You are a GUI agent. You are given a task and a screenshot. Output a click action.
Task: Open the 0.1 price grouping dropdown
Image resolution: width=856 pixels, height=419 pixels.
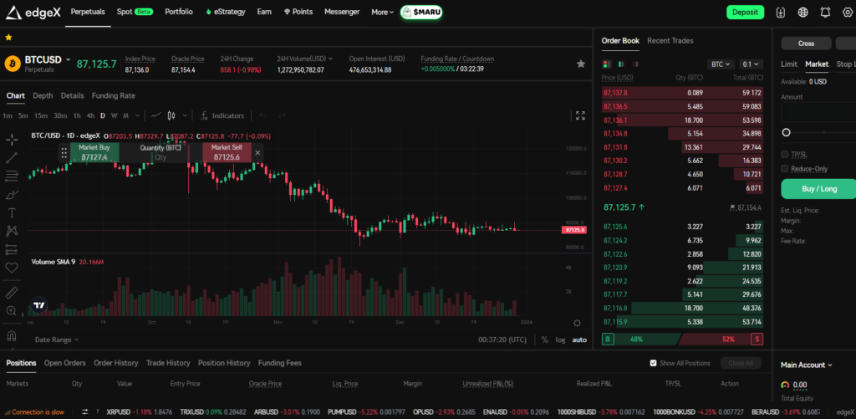(x=751, y=64)
